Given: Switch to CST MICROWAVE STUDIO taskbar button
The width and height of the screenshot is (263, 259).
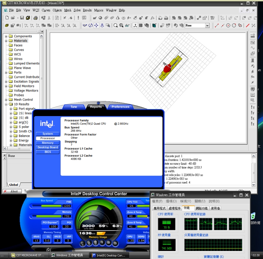Looking at the screenshot, I should pyautogui.click(x=28, y=255).
